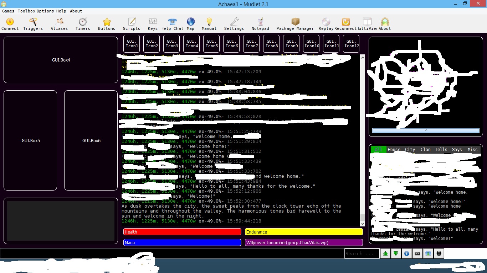The height and width of the screenshot is (273, 487).
Task: Click the GUI.Icon12 button
Action: [351, 44]
